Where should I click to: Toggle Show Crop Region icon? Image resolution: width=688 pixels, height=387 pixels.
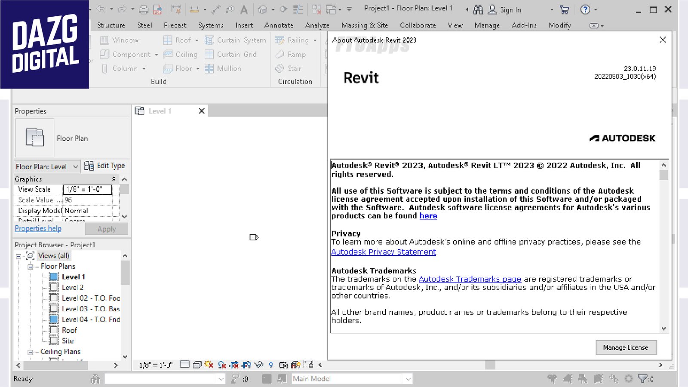click(x=246, y=365)
